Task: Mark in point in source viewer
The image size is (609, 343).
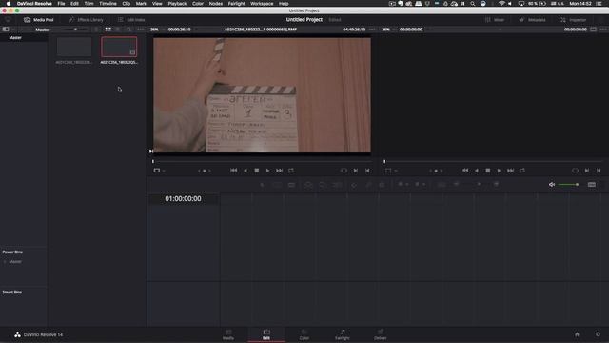Action: coord(355,171)
